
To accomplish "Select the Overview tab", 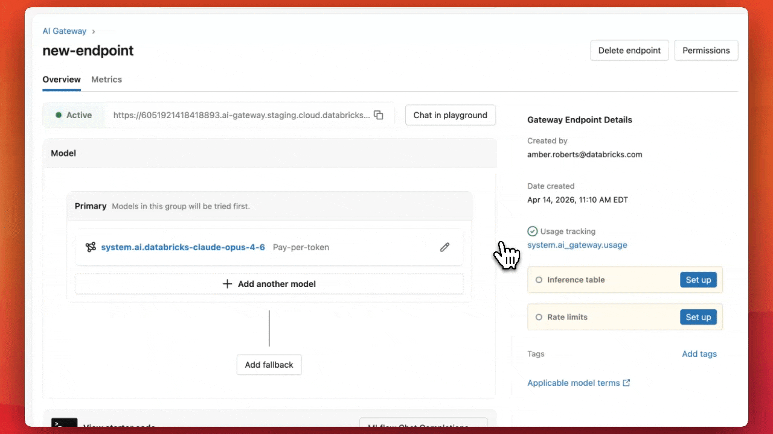I will 62,80.
